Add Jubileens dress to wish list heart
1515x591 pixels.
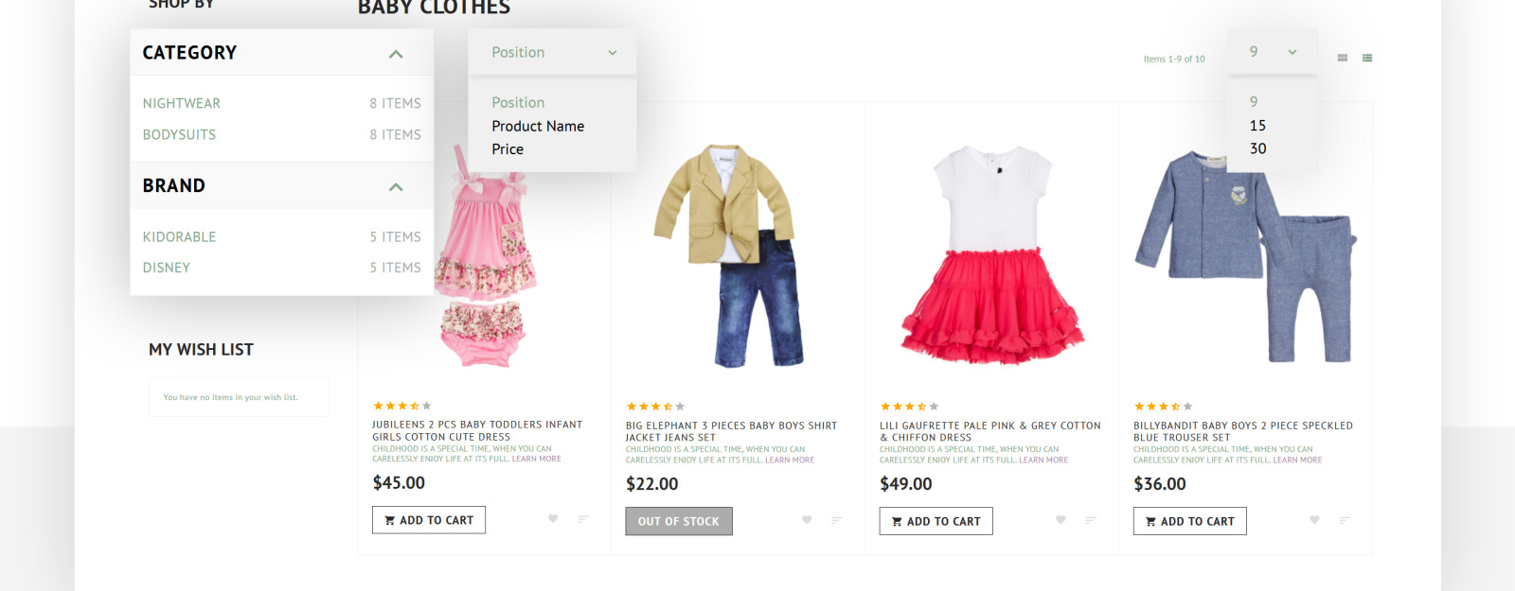pyautogui.click(x=553, y=519)
